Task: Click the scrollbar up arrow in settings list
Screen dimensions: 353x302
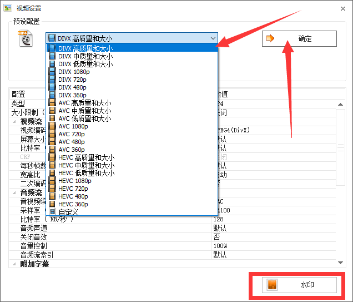Action: coord(340,104)
